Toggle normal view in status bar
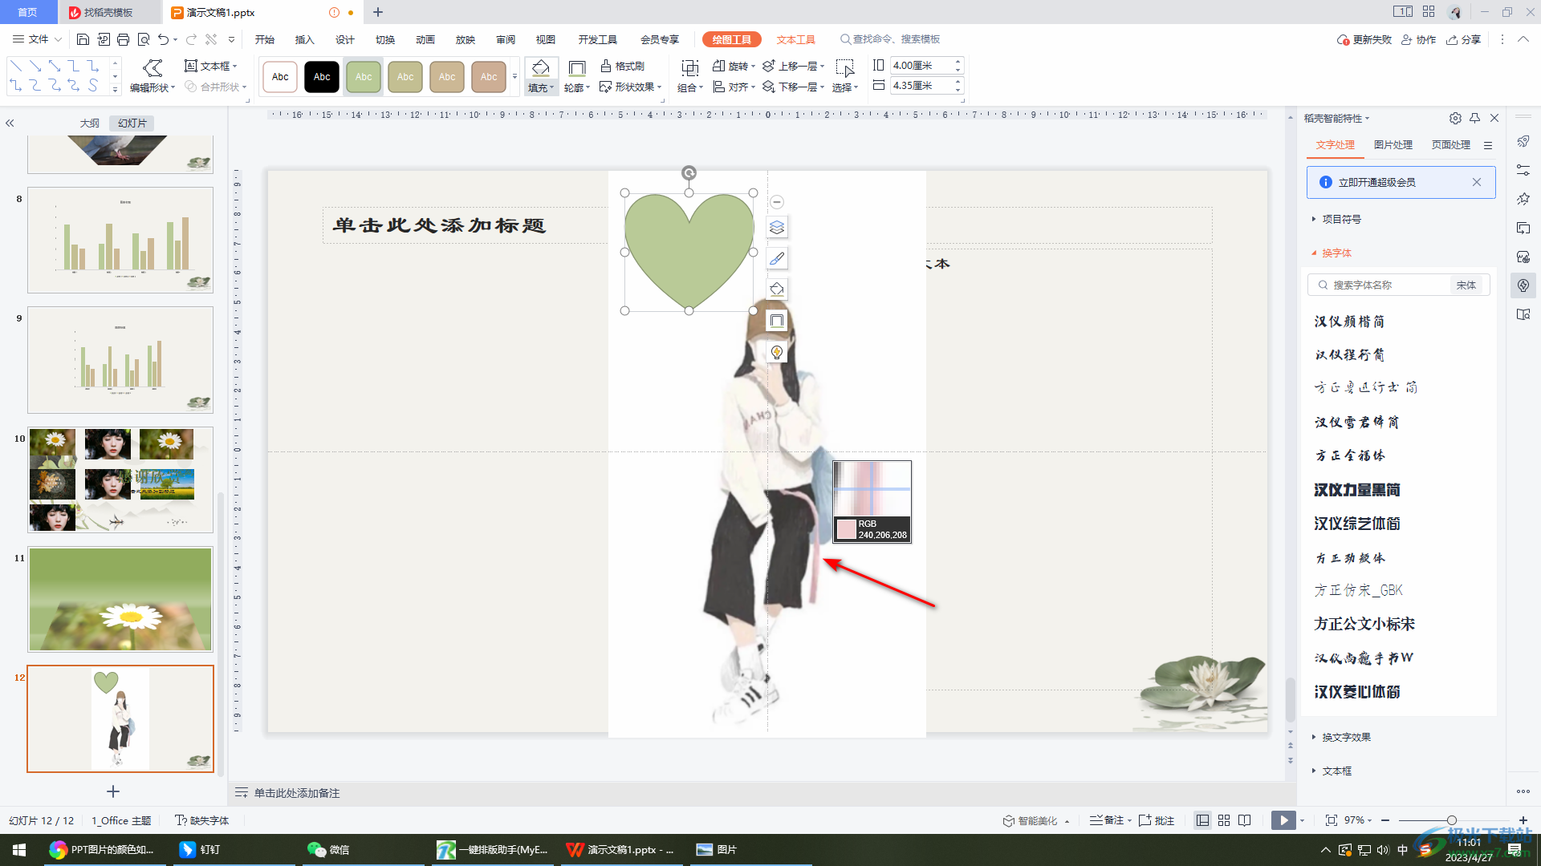1541x866 pixels. tap(1202, 820)
